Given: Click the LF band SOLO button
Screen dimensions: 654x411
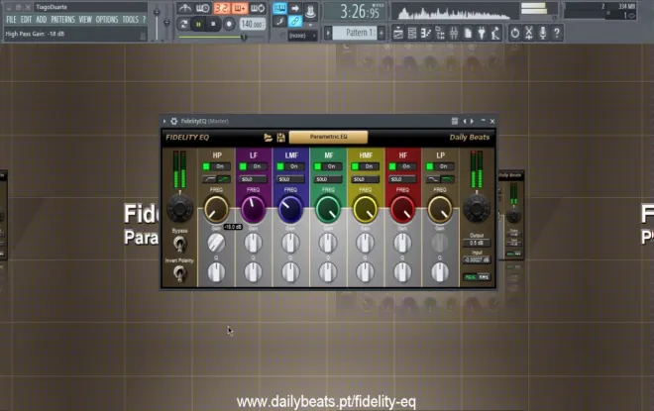Looking at the screenshot, I should click(253, 179).
